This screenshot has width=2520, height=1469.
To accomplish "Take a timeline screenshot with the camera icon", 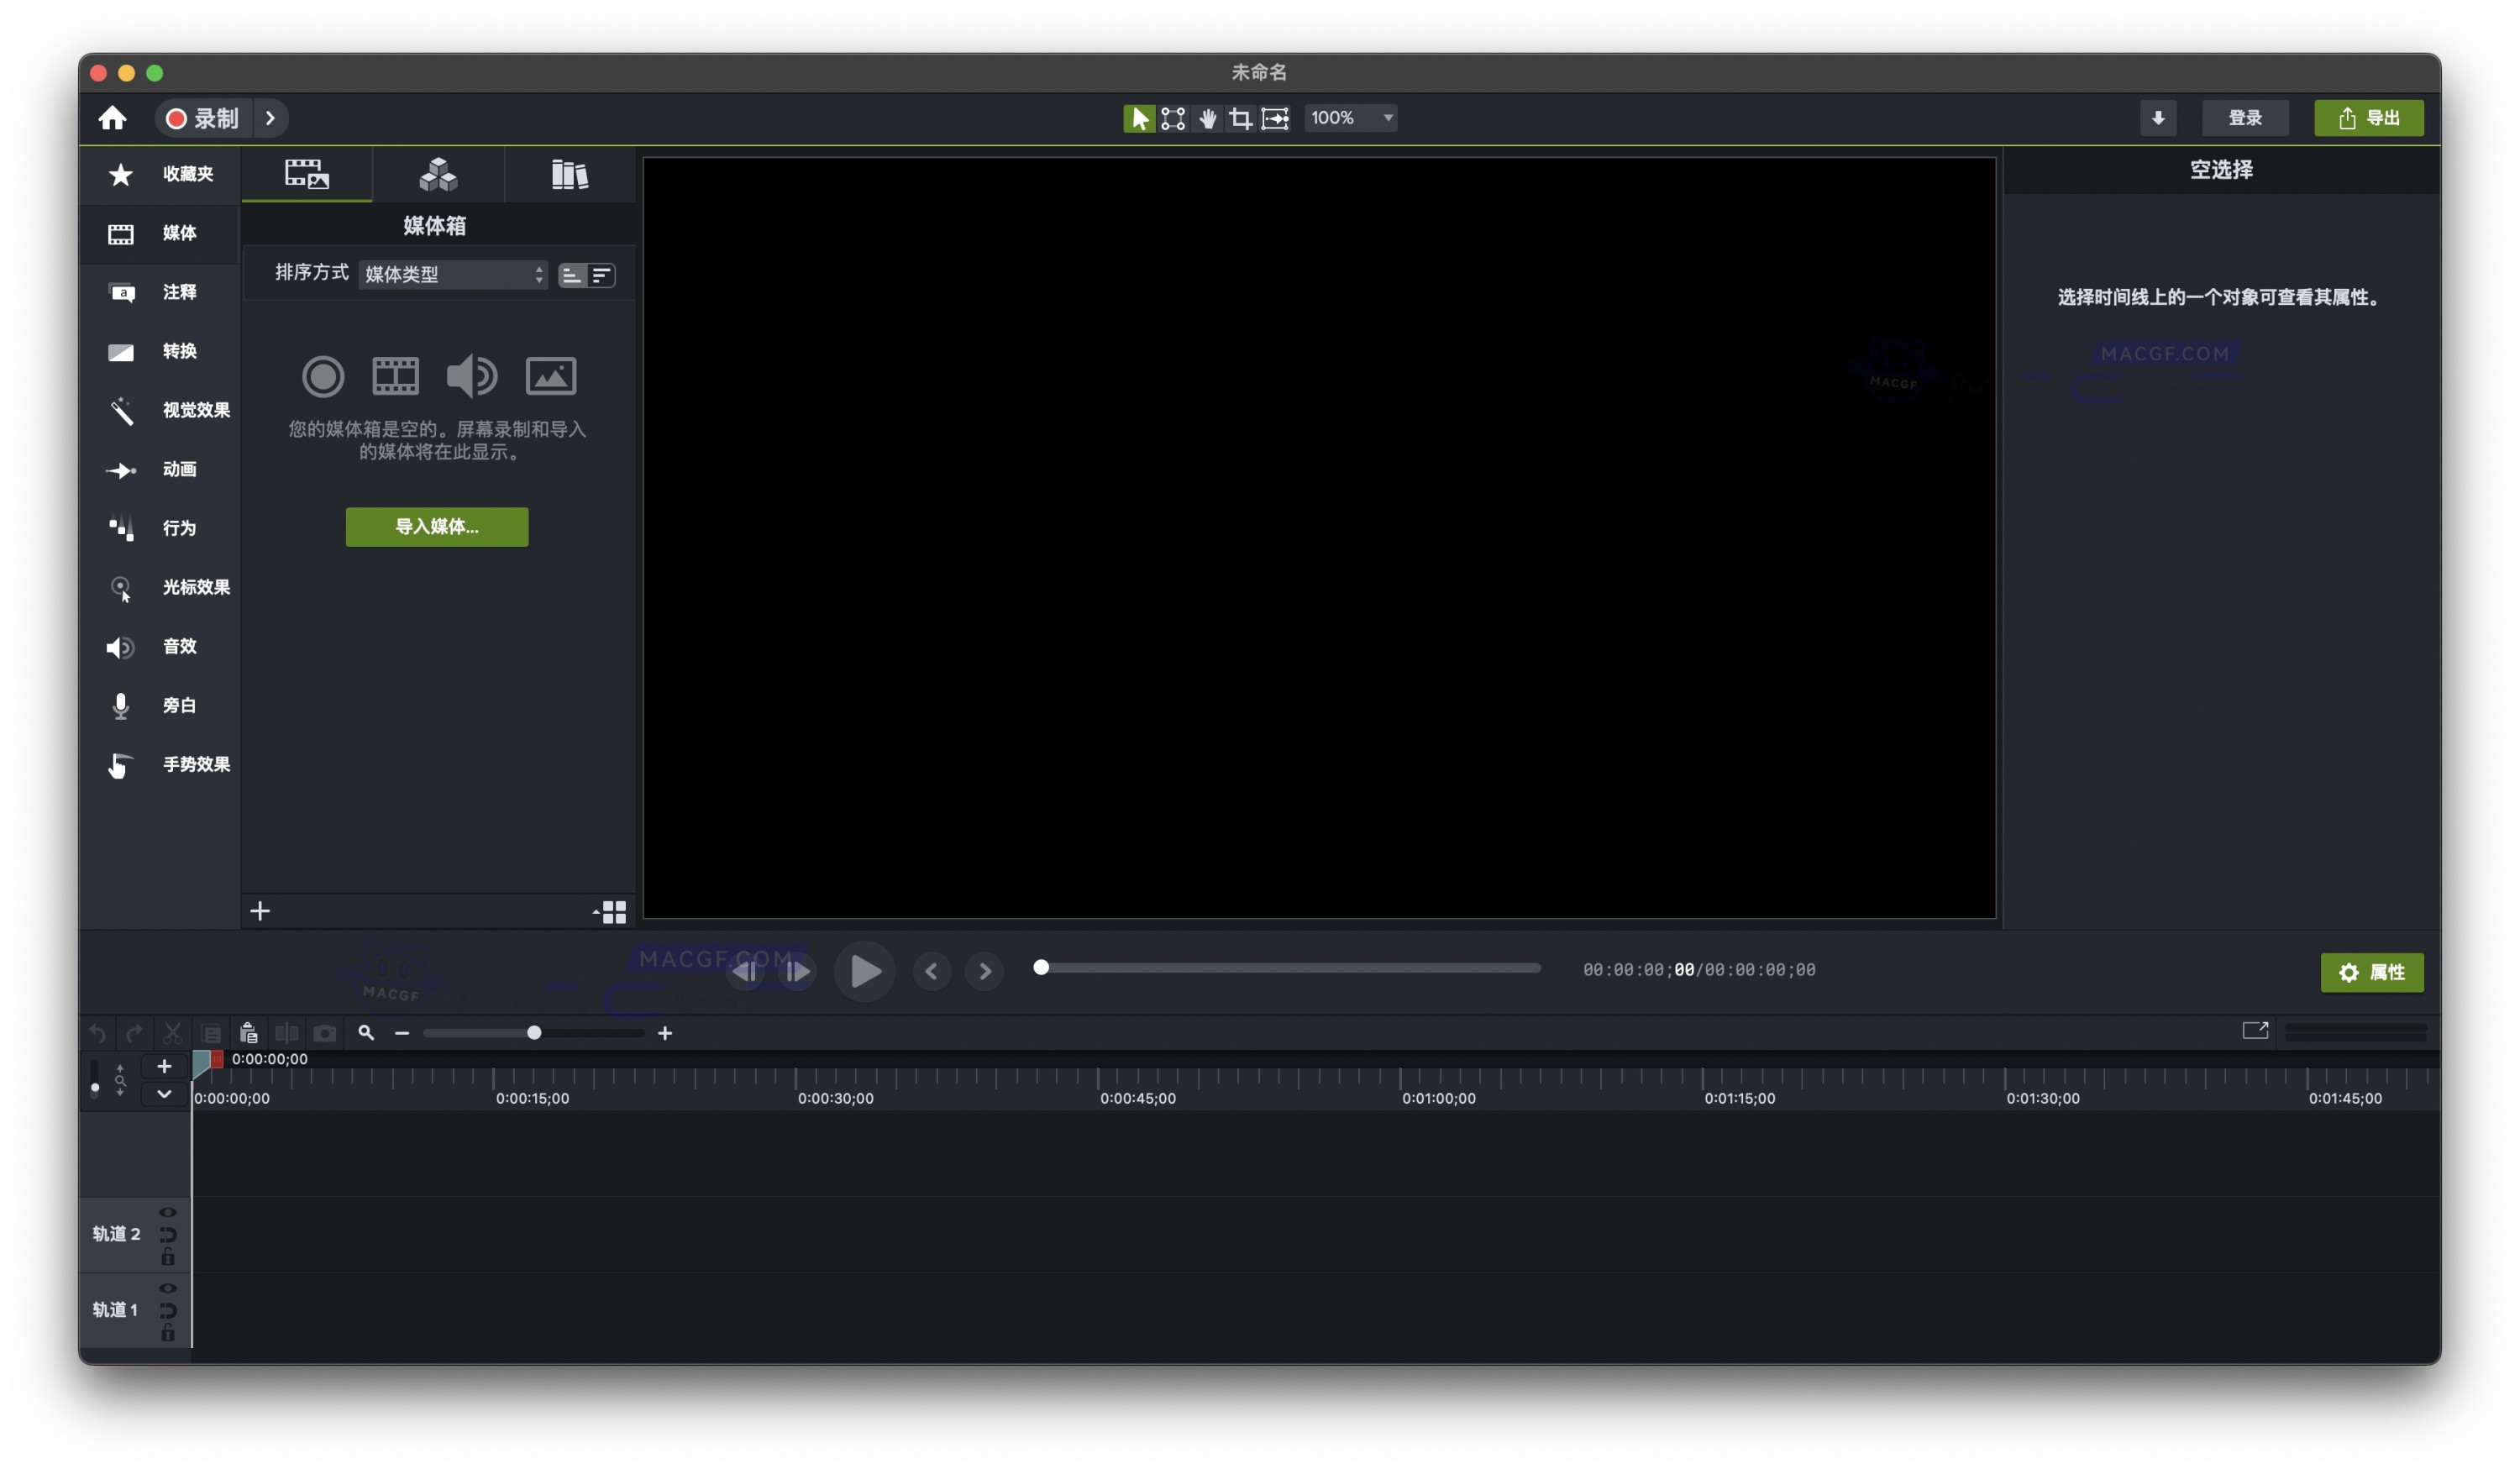I will pos(326,1033).
